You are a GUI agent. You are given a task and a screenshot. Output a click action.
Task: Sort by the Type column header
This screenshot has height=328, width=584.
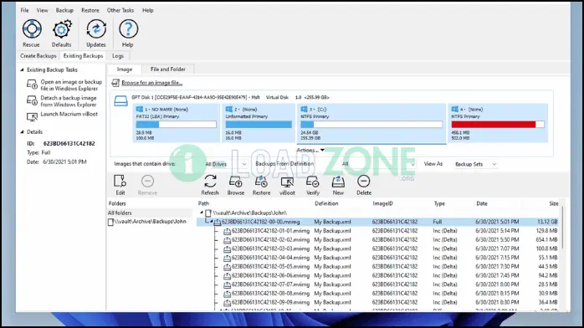tap(439, 203)
